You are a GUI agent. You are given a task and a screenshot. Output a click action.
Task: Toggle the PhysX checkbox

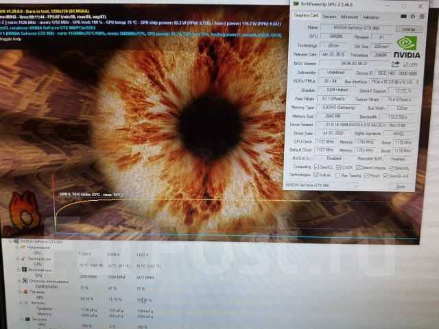[x=366, y=175]
